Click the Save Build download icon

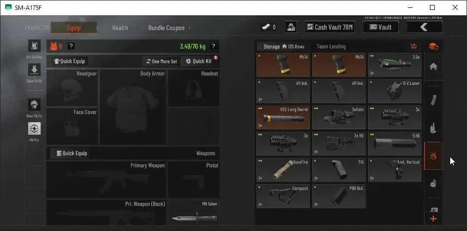click(x=34, y=70)
